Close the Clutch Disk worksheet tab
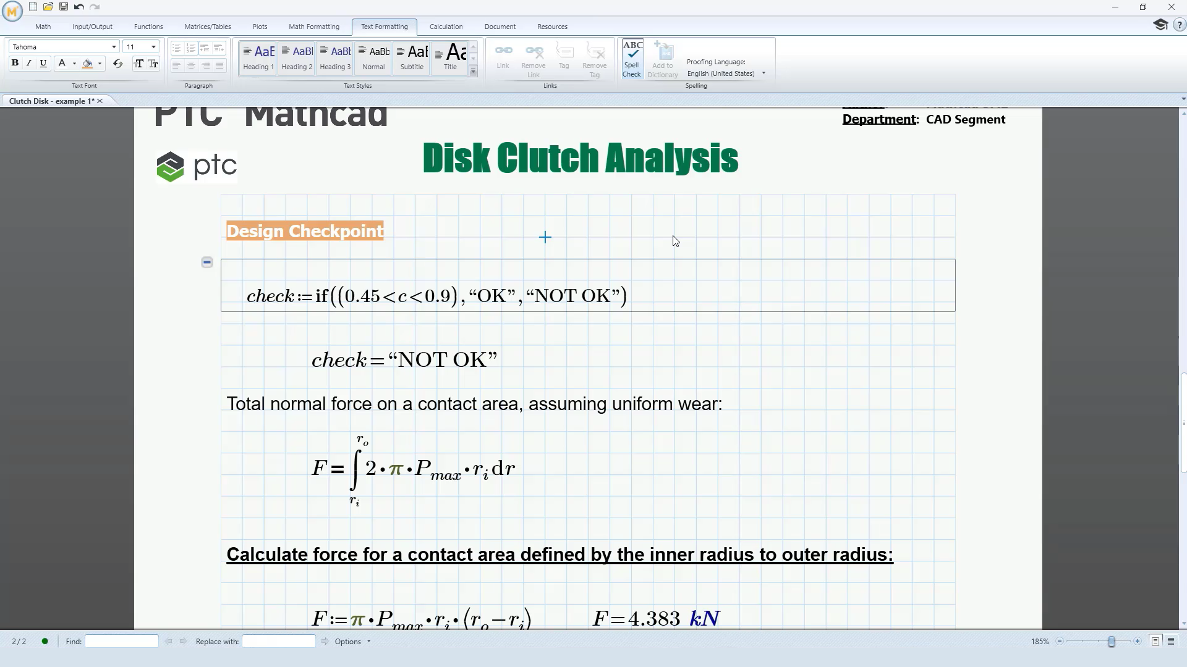 coord(100,101)
